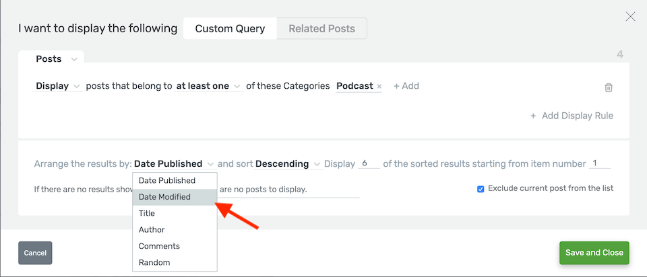Switch to the Related Posts tab
The width and height of the screenshot is (647, 277).
click(x=321, y=29)
